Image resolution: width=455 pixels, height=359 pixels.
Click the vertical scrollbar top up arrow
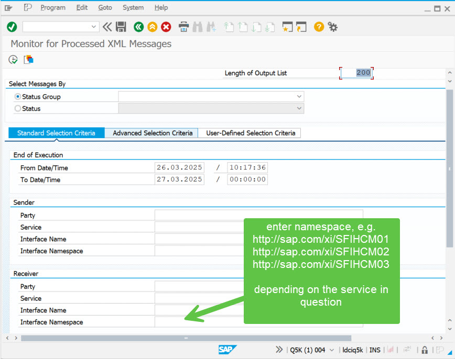click(449, 73)
